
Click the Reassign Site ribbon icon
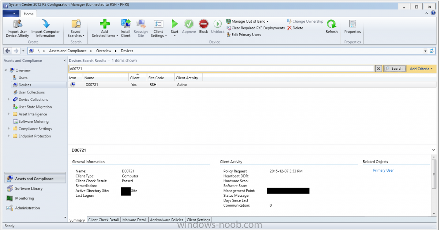[141, 24]
